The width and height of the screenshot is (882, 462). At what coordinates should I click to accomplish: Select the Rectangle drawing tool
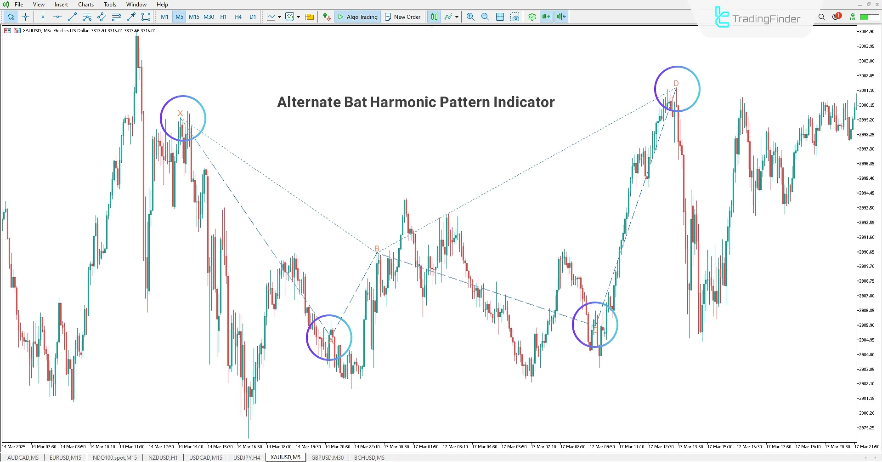(x=146, y=17)
